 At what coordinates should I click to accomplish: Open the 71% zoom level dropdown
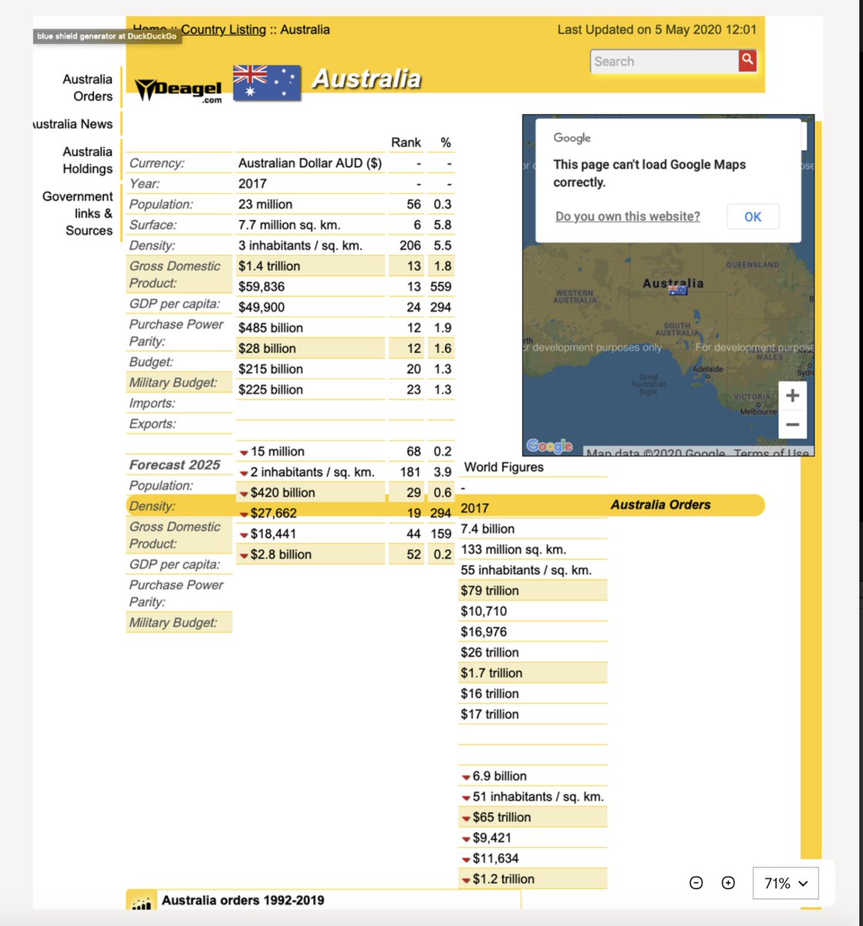[785, 884]
